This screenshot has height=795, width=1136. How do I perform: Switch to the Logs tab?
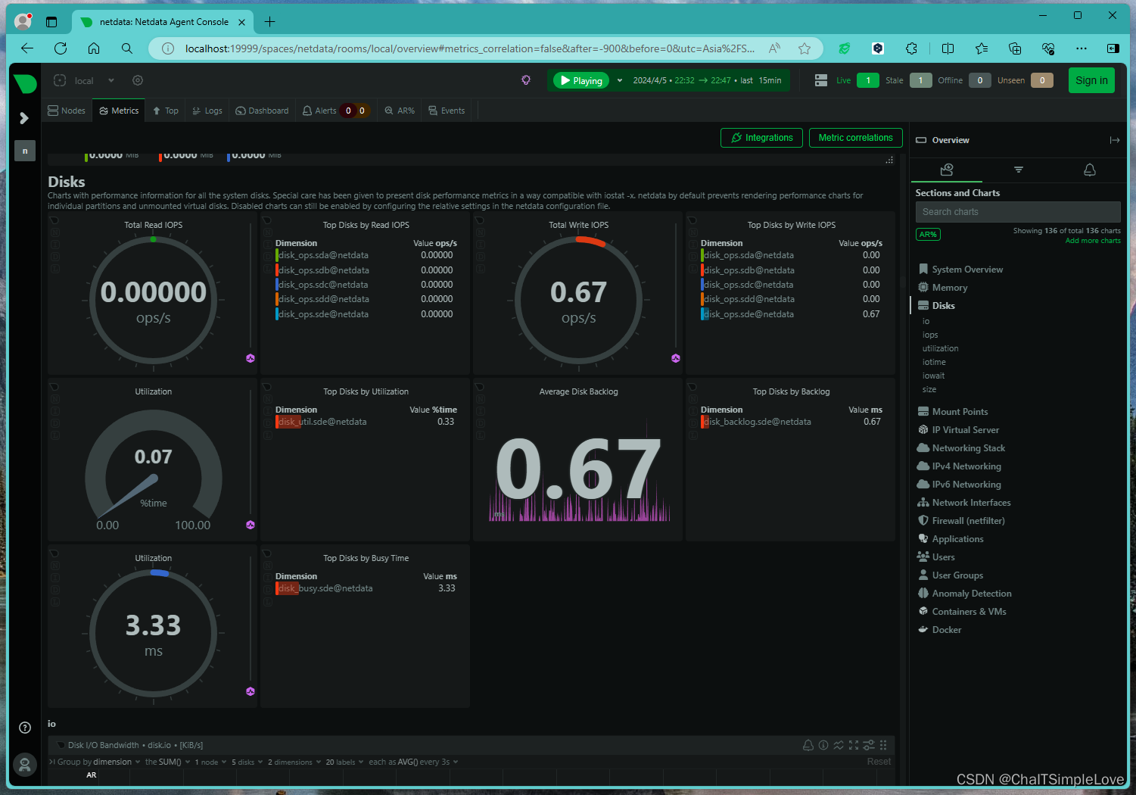(x=207, y=111)
